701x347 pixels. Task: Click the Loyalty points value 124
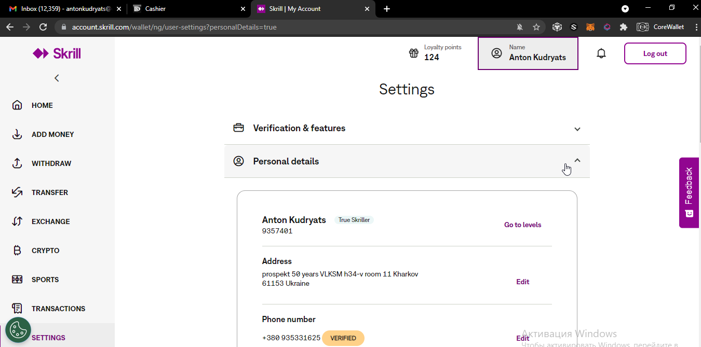[x=432, y=57]
